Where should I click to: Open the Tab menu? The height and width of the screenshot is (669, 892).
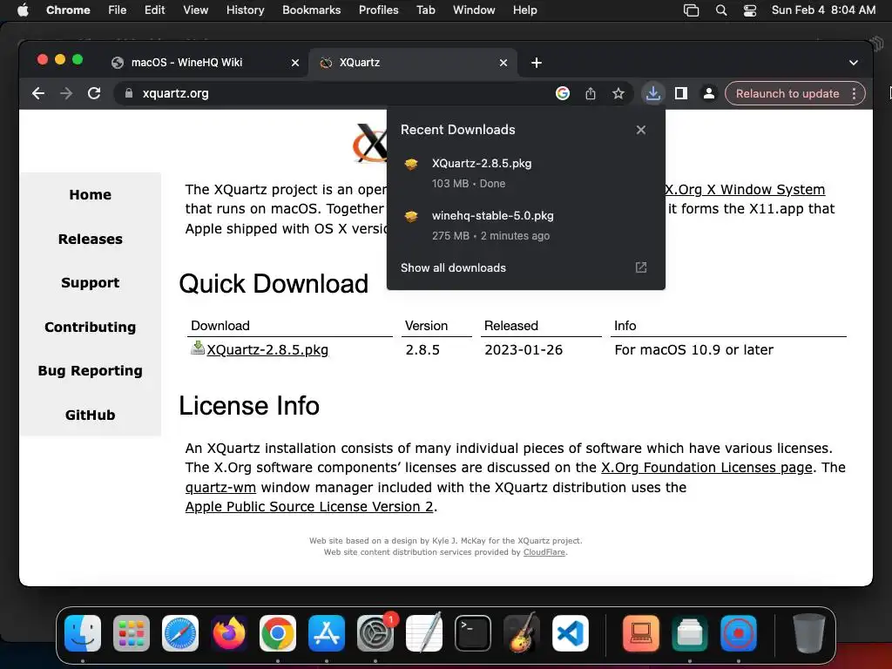tap(425, 10)
